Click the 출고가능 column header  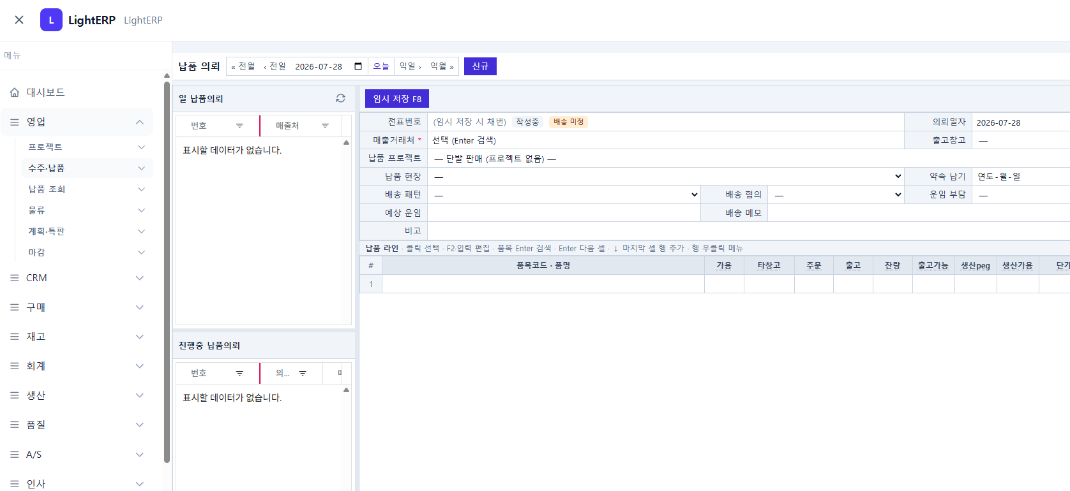933,265
